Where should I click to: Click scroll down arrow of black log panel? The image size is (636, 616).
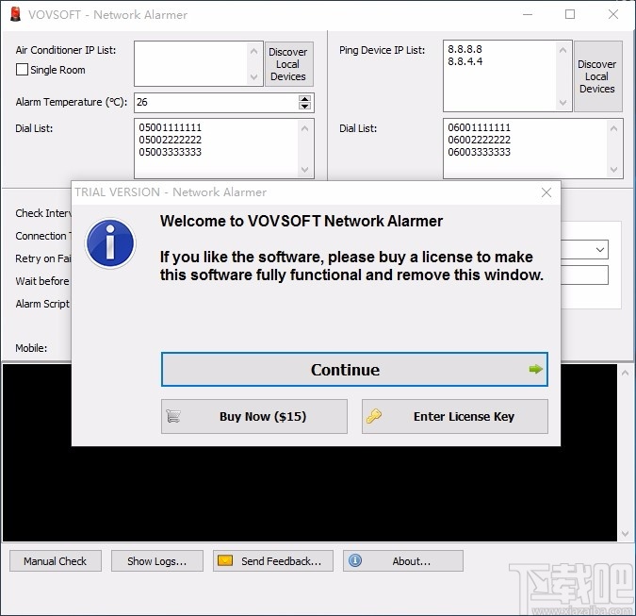click(x=625, y=533)
